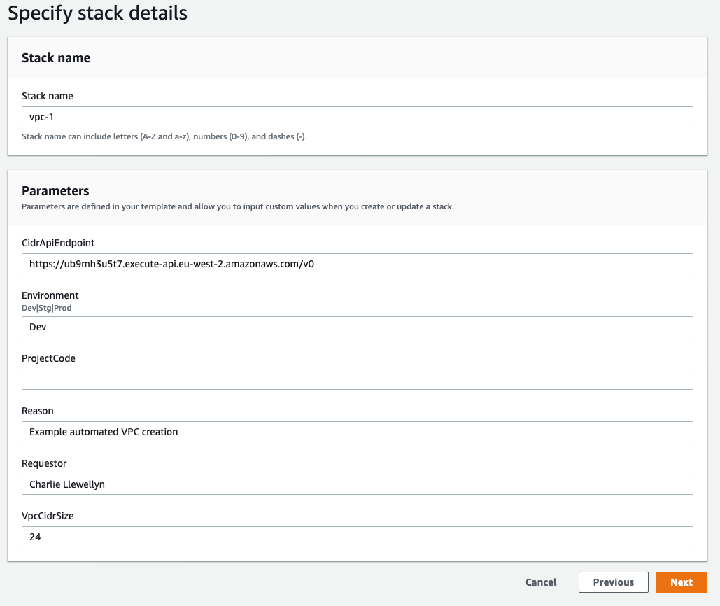Click the empty ProjectCode field
The height and width of the screenshot is (606, 720).
pos(358,379)
